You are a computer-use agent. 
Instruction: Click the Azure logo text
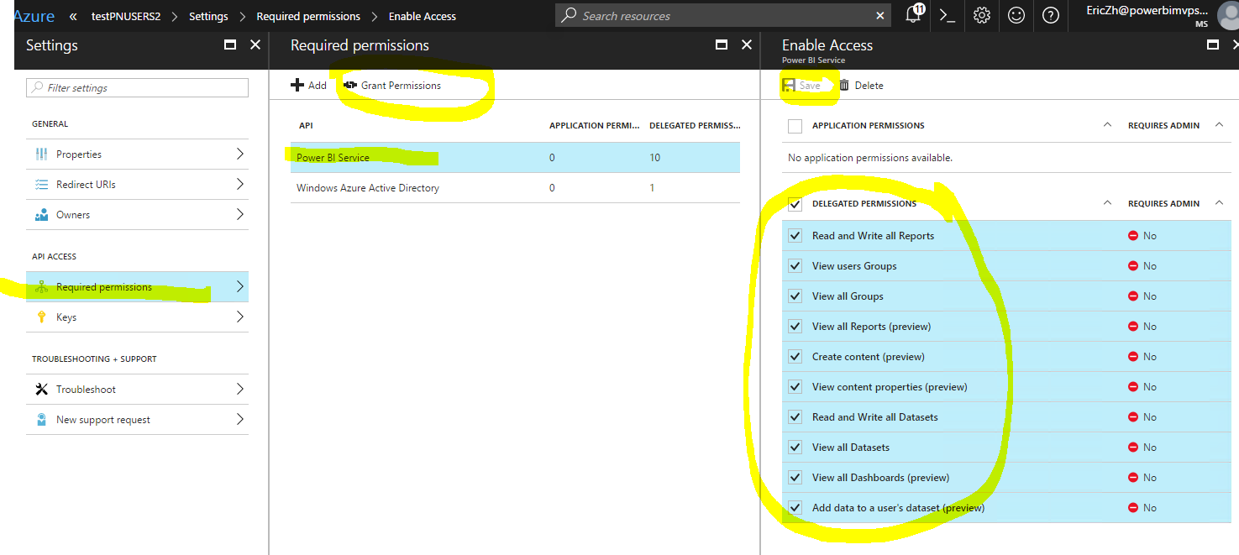[x=34, y=16]
